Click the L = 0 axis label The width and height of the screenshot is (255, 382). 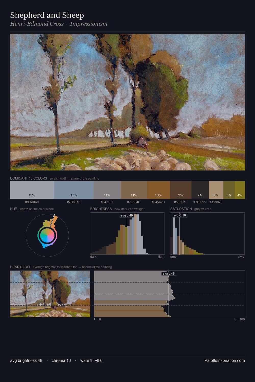(97, 319)
